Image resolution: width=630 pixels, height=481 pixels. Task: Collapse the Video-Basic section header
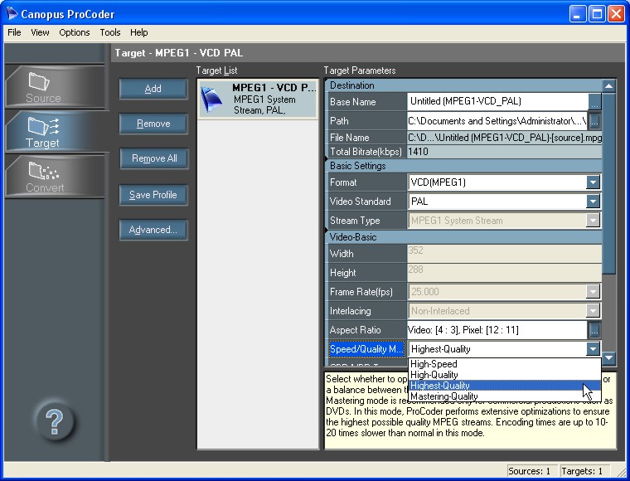point(463,237)
